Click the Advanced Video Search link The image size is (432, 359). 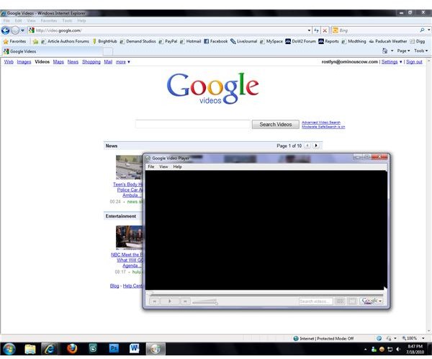(x=321, y=122)
